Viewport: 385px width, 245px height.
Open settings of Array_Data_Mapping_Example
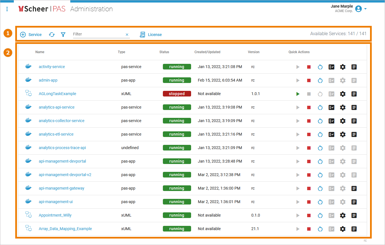[343, 229]
